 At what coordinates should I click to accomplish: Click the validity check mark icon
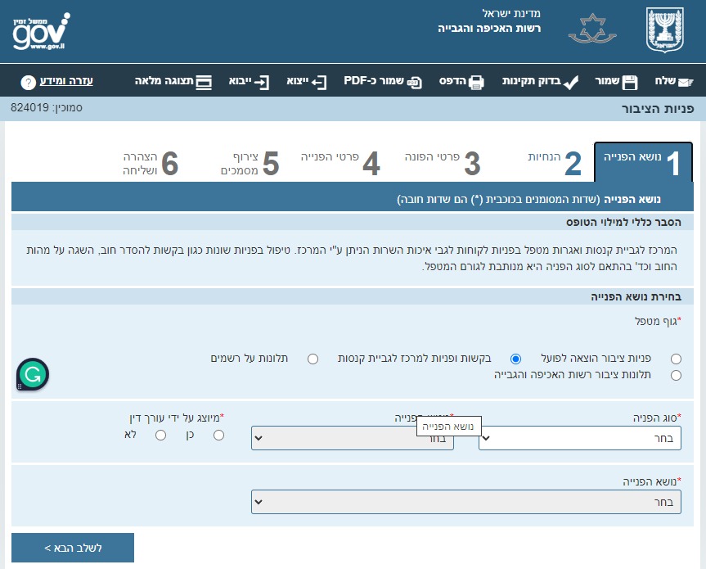pos(570,82)
